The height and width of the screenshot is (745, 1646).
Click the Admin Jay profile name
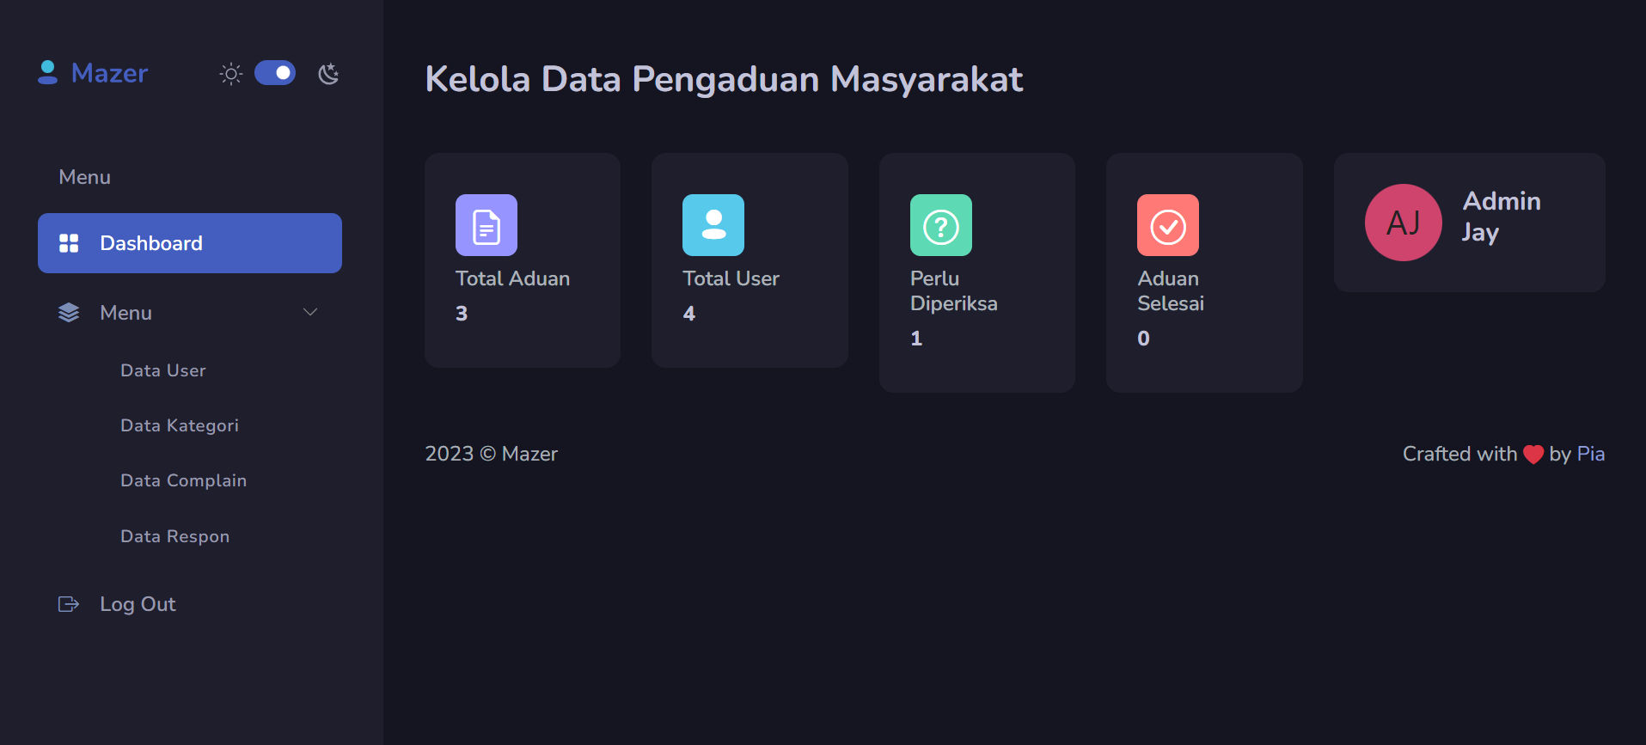pos(1501,217)
